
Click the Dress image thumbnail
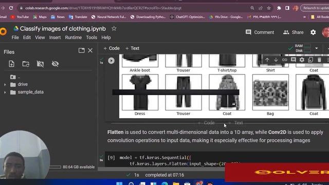coord(140,92)
